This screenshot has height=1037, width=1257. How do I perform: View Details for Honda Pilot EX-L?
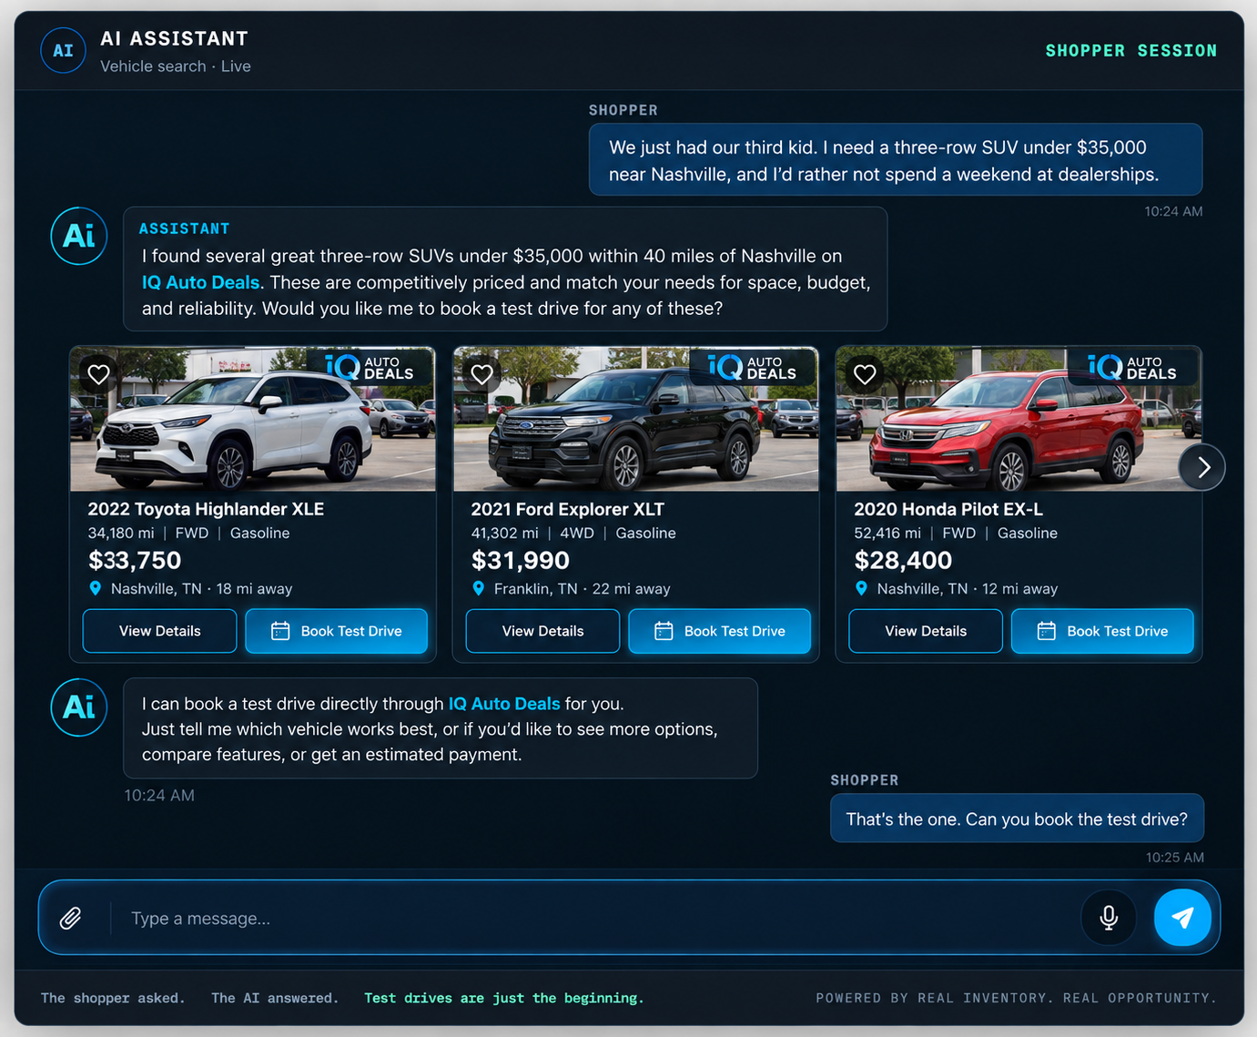(926, 631)
